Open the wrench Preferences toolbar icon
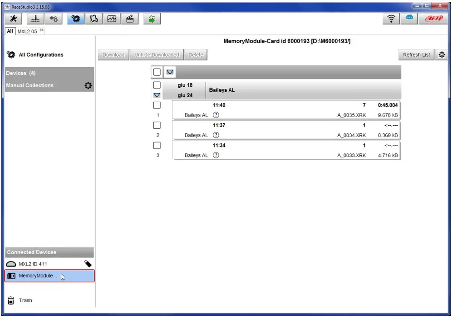Image resolution: width=453 pixels, height=319 pixels. pyautogui.click(x=13, y=19)
